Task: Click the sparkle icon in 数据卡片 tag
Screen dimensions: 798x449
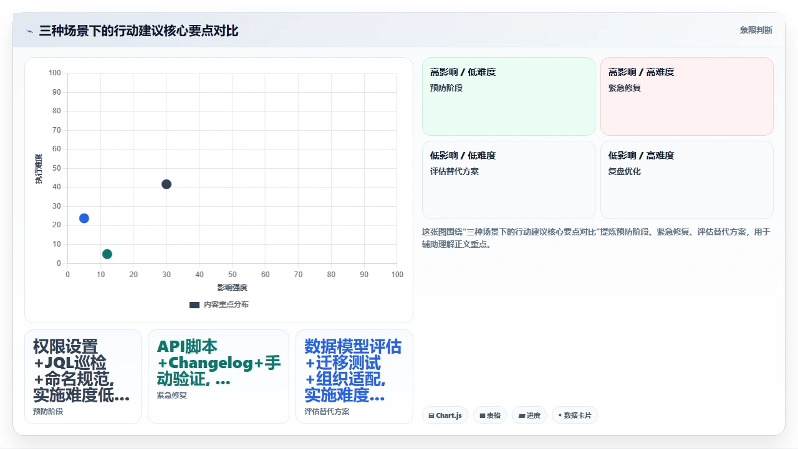Action: click(x=560, y=415)
